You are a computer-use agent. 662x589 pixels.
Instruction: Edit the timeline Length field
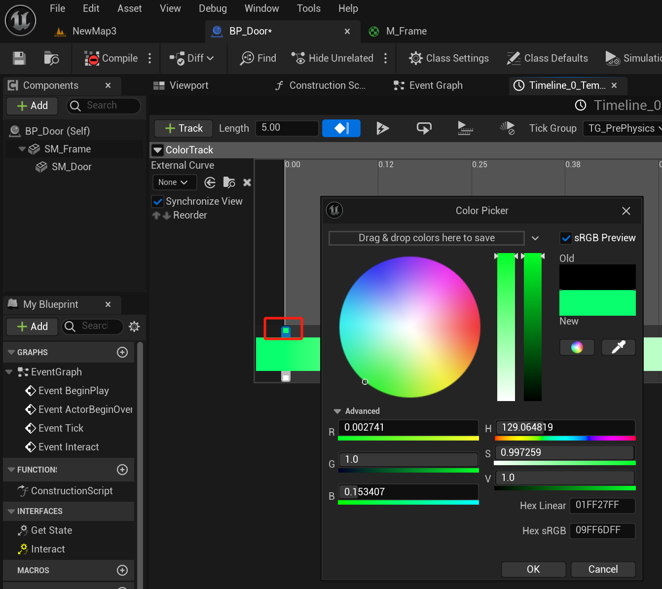[287, 128]
